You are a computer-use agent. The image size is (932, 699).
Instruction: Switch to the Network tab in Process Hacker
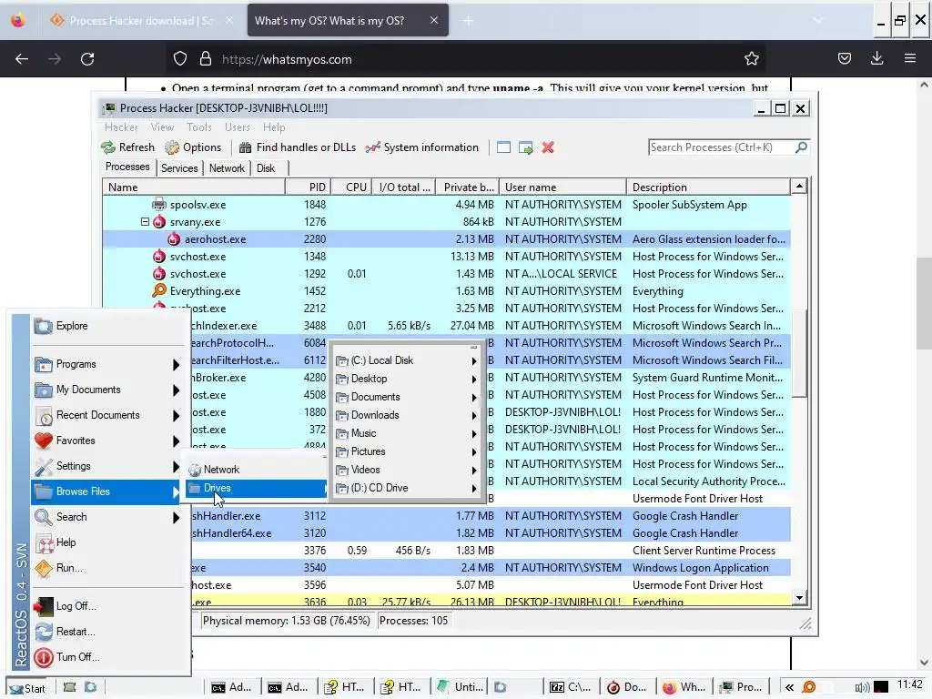click(x=227, y=168)
